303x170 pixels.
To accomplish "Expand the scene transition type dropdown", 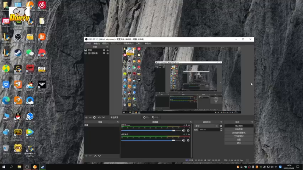I will (206, 126).
